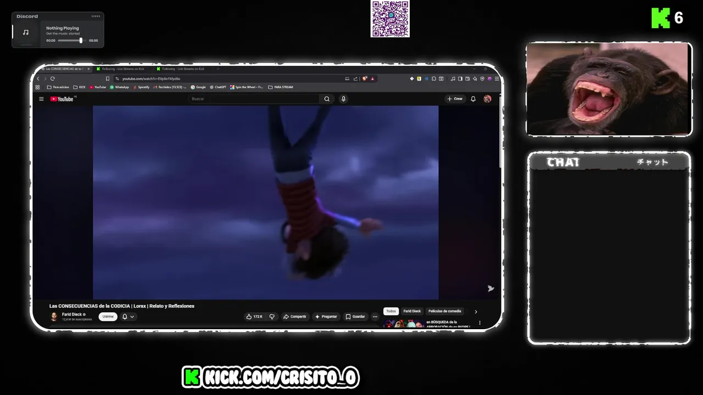Open the YouTube hamburger guide menu

coord(41,99)
